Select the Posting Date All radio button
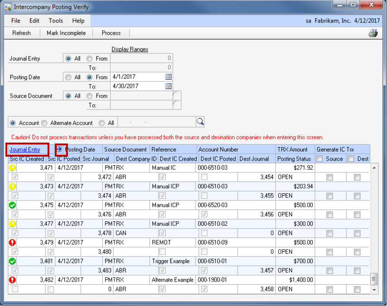The image size is (387, 306). [x=68, y=77]
